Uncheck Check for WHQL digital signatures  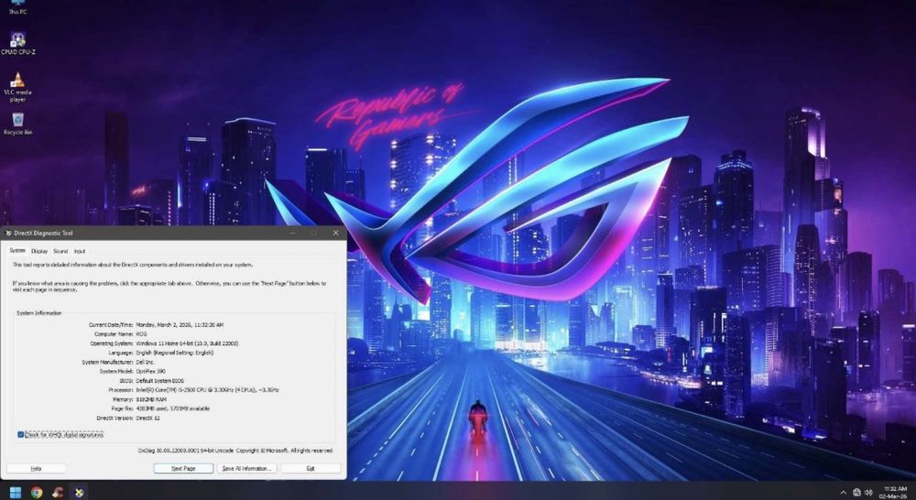pyautogui.click(x=21, y=435)
